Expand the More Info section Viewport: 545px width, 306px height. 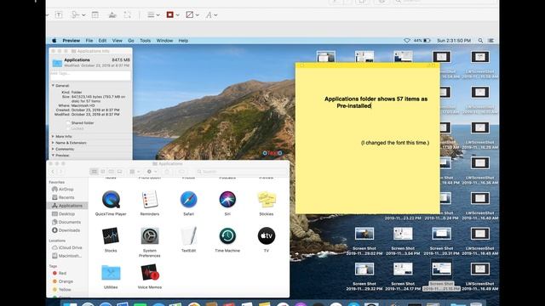click(x=53, y=136)
